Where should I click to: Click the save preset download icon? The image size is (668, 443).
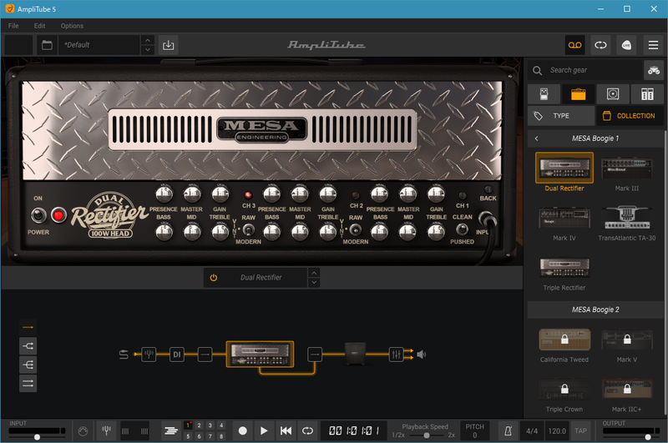coord(169,45)
